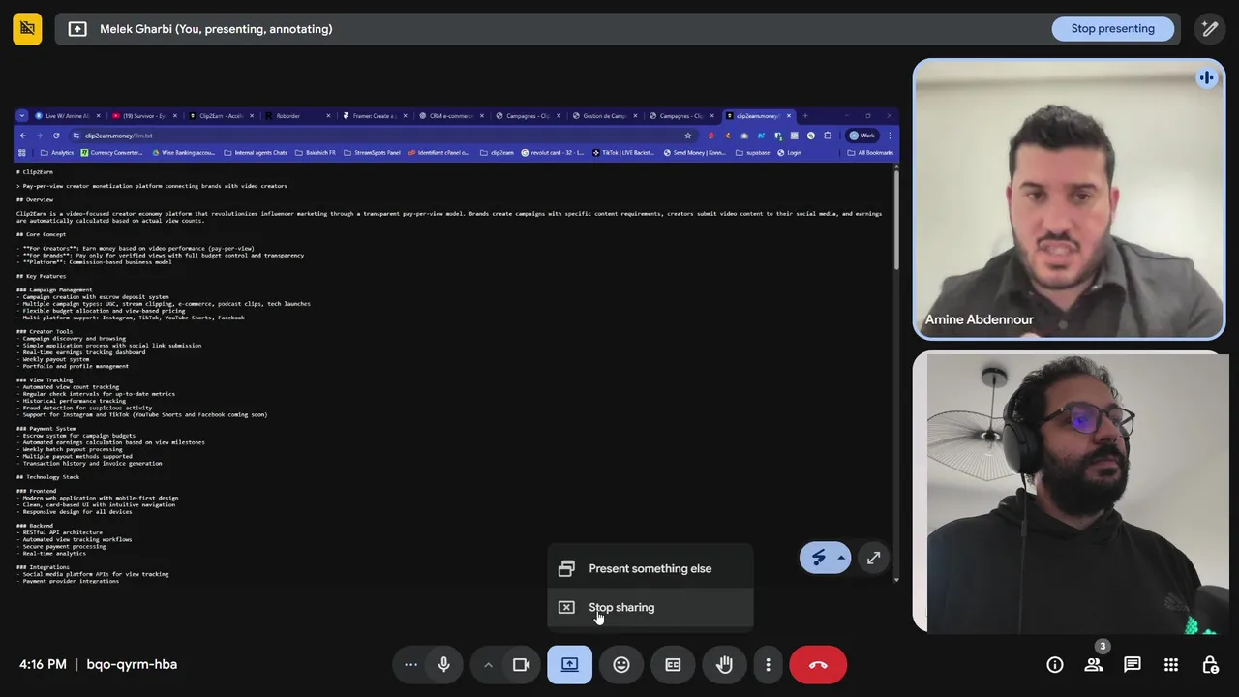Open Send Money bookmark
Viewport: 1239px width, 697px height.
(x=695, y=153)
